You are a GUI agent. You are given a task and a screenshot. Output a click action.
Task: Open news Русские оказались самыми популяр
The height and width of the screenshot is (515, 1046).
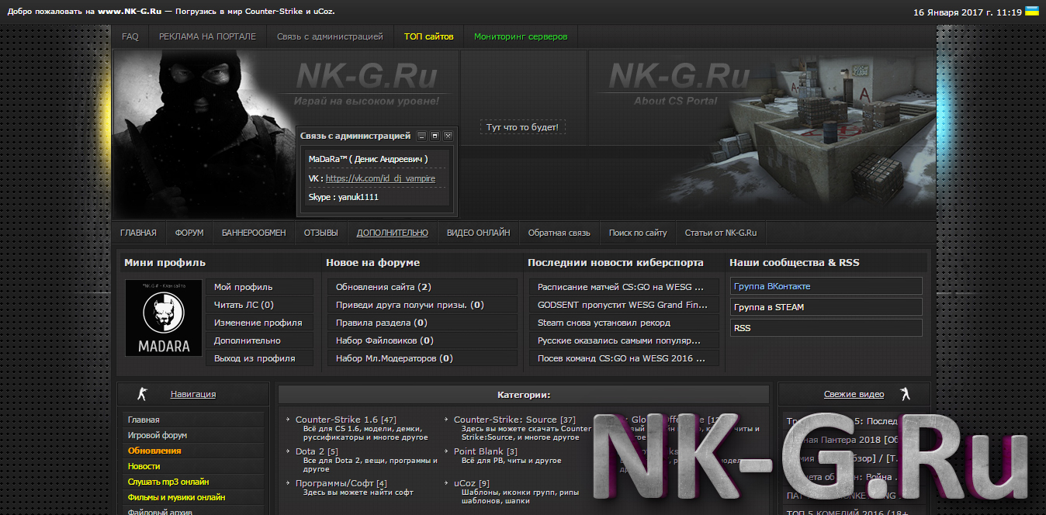point(624,340)
